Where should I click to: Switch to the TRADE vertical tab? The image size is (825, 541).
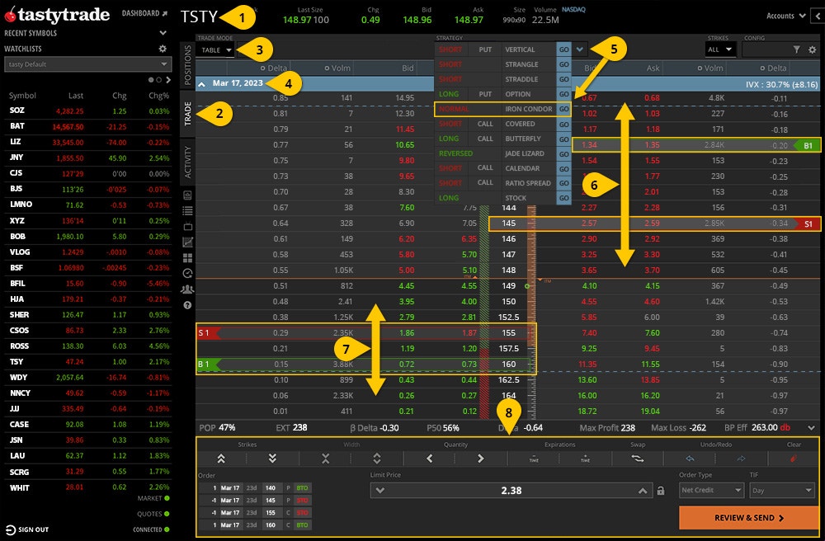coord(187,113)
